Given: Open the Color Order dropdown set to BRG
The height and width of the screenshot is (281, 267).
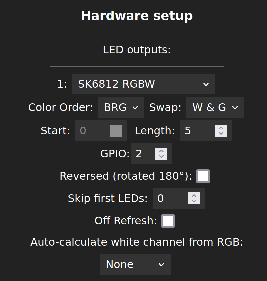Looking at the screenshot, I should pos(121,107).
